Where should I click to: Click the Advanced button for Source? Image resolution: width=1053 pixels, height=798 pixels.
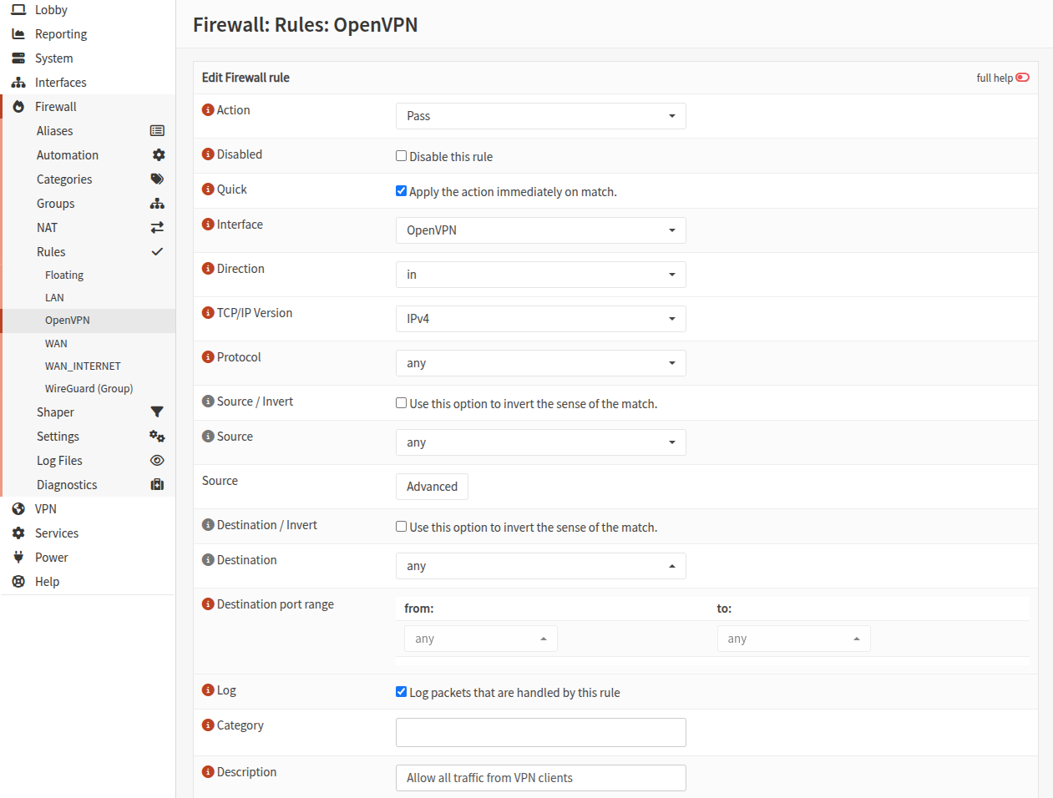pyautogui.click(x=432, y=487)
